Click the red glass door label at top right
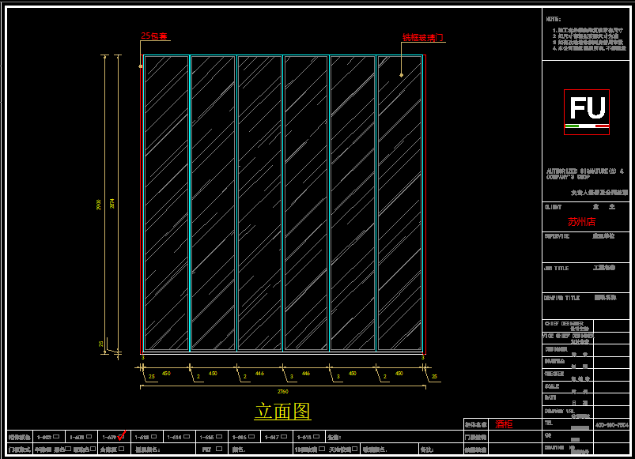This screenshot has width=635, height=459. (x=423, y=37)
